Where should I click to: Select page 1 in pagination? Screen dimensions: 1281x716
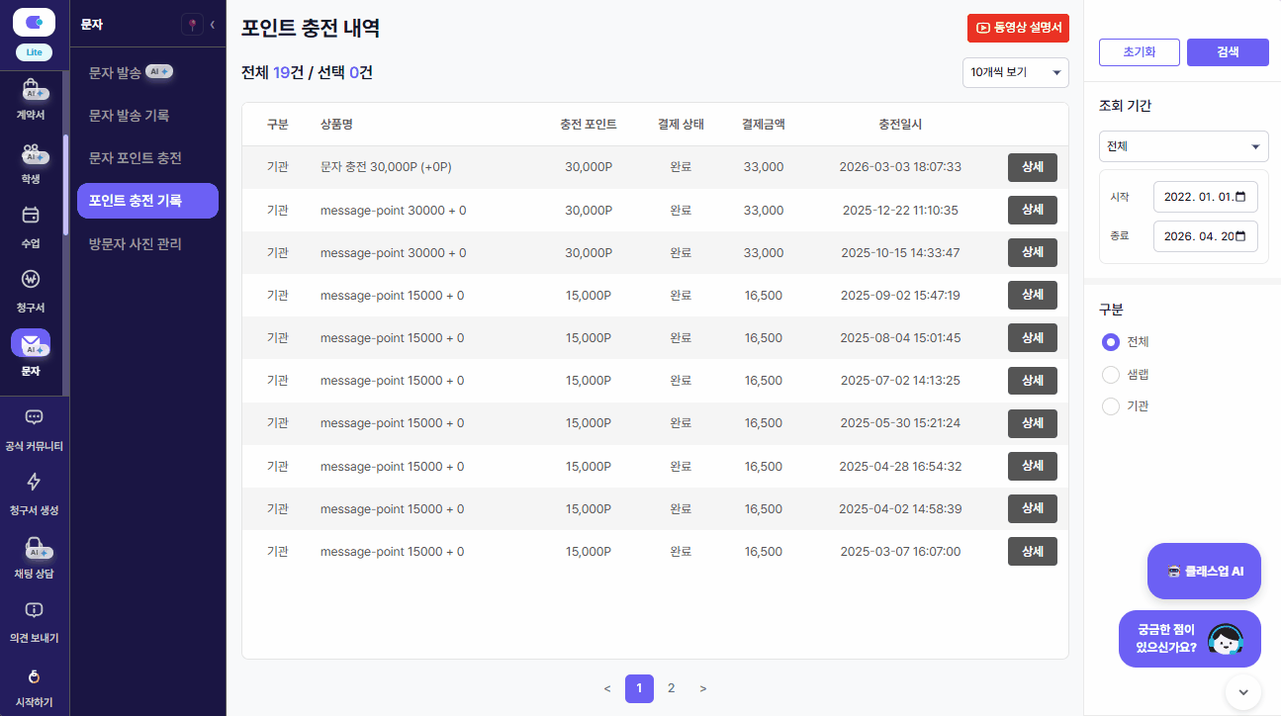tap(639, 688)
